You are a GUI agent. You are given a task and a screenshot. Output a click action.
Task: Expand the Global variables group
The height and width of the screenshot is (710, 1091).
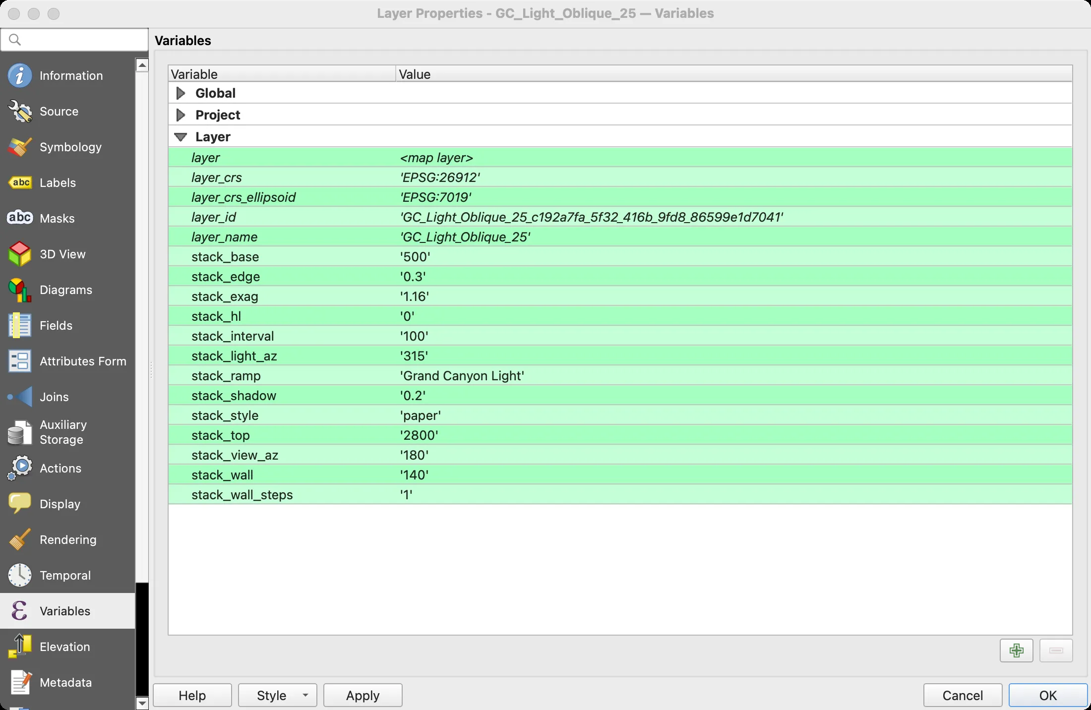(181, 93)
